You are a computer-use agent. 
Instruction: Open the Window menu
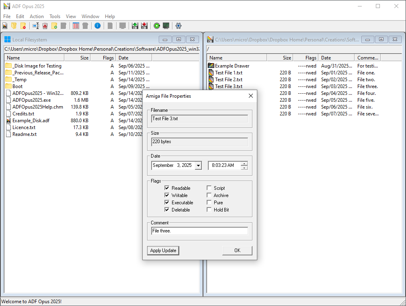[90, 16]
